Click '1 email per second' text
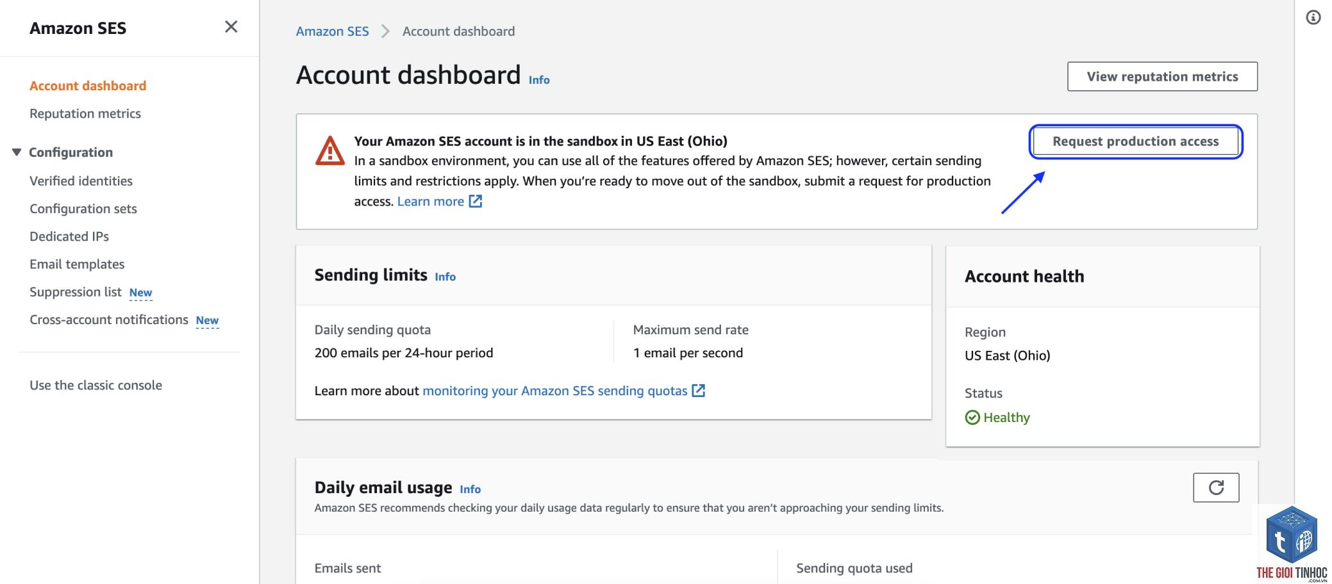1332x584 pixels. pos(688,353)
